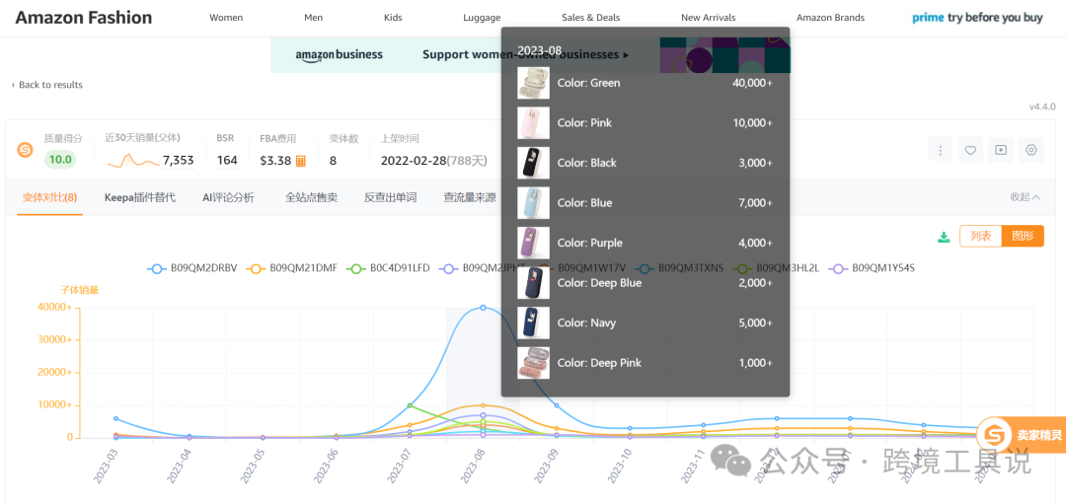Toggle legend series B0C4D91LFD
Screen dimensions: 1066x504
(388, 268)
